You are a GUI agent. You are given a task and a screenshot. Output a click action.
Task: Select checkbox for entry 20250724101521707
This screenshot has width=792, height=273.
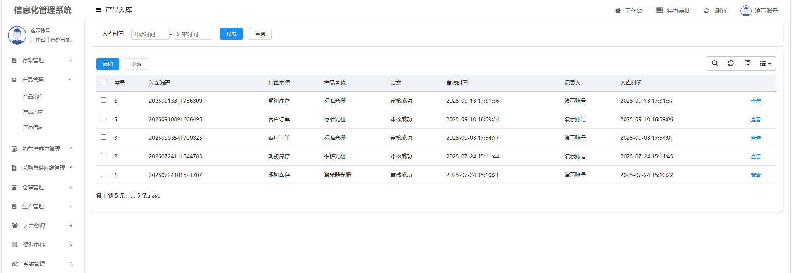click(x=104, y=174)
